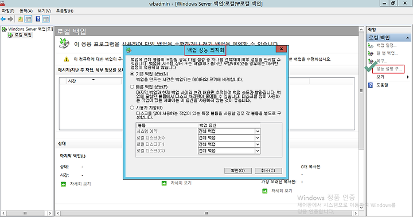Click 도움말 in the action pane
Viewport: 413px width, 217px height.
(x=382, y=85)
